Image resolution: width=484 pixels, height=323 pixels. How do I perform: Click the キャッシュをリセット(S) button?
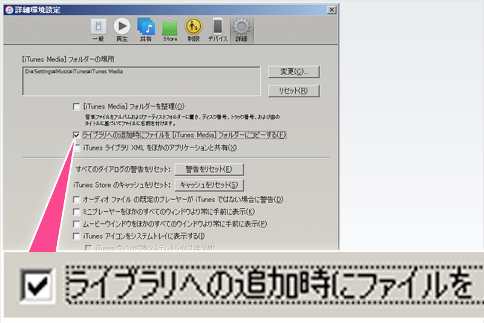tap(209, 185)
